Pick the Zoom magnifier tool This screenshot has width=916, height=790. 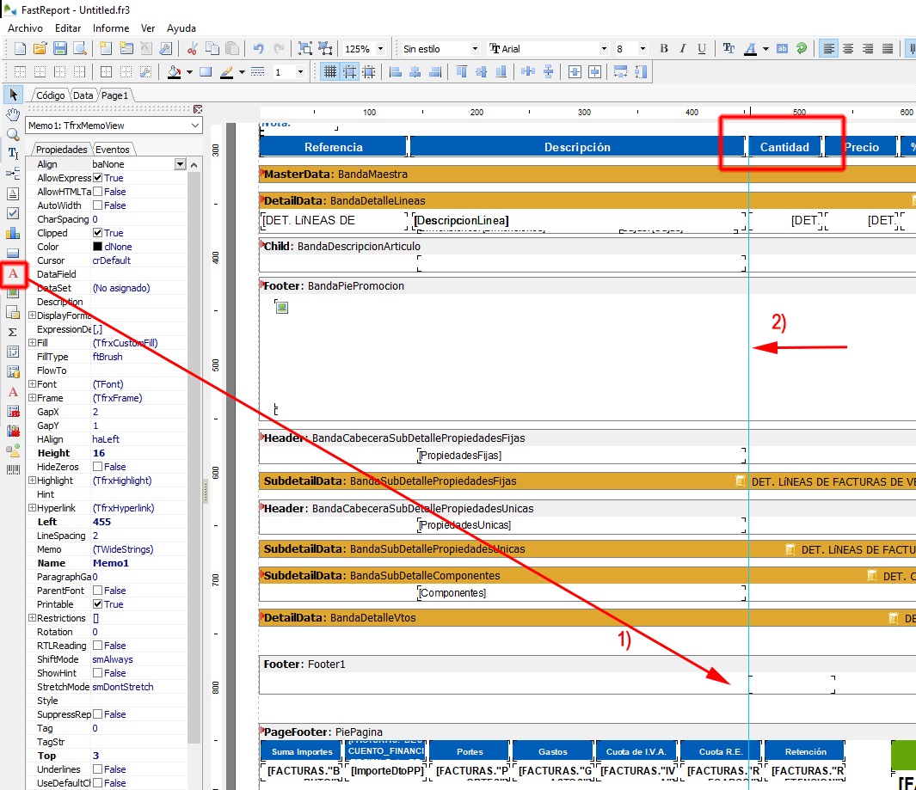click(13, 134)
